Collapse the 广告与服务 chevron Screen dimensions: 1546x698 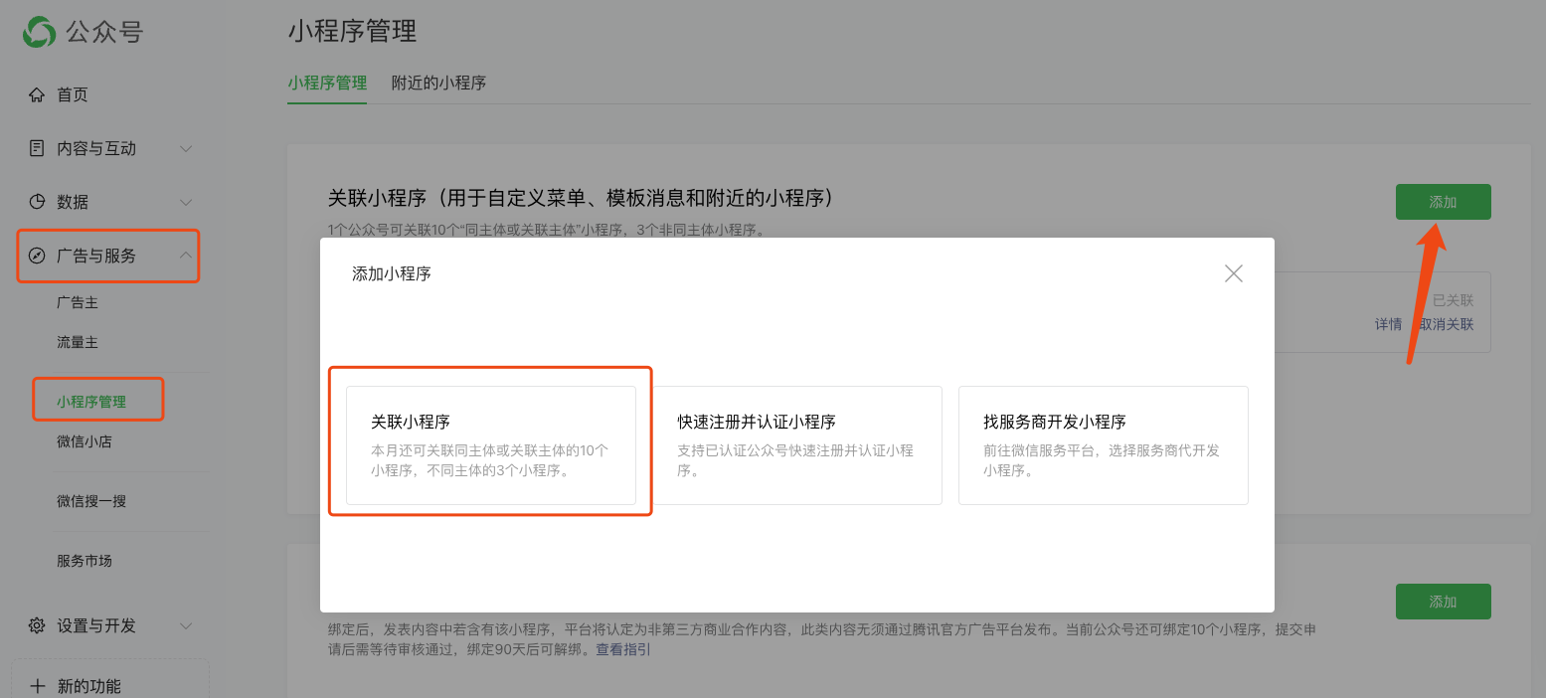point(186,256)
